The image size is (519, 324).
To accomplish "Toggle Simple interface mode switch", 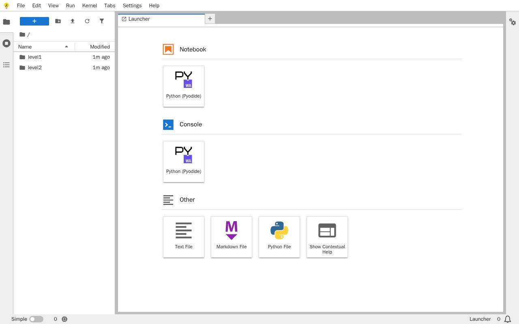I will click(x=36, y=319).
